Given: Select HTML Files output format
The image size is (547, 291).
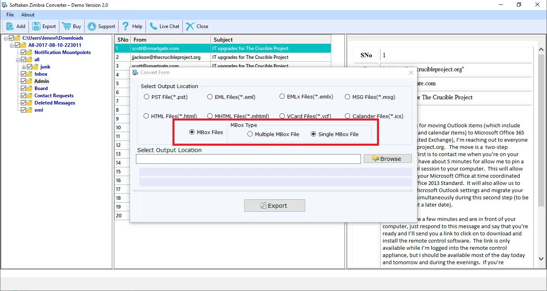Looking at the screenshot, I should click(146, 116).
